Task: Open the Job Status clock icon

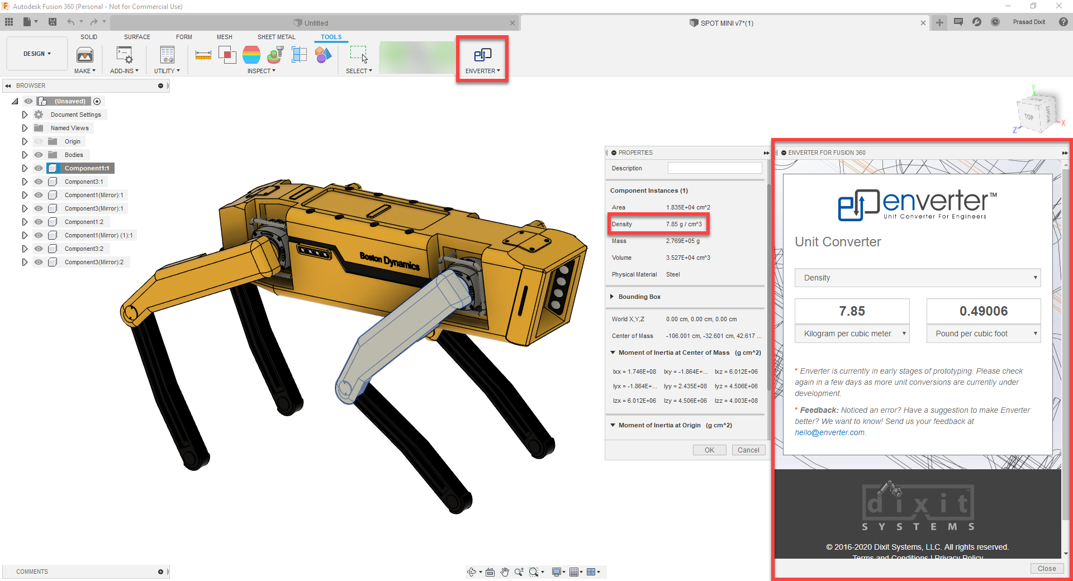Action: pyautogui.click(x=995, y=22)
